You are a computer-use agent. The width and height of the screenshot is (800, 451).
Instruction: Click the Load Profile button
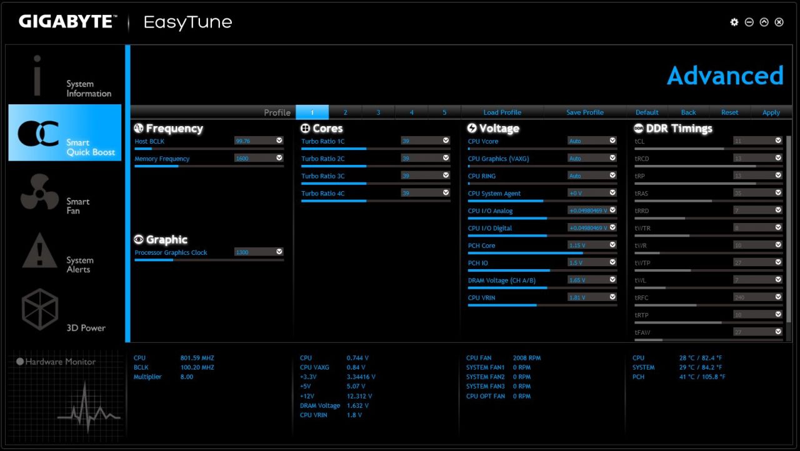tap(502, 112)
